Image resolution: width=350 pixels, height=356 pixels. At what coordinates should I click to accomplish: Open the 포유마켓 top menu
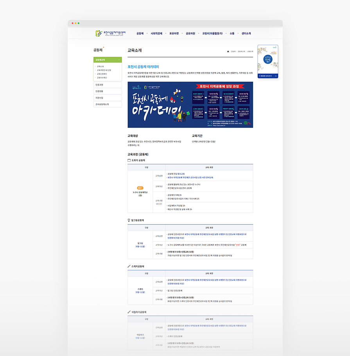pos(174,34)
